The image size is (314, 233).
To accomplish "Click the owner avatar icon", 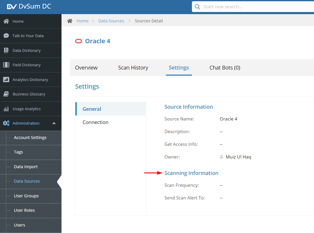I will [221, 157].
